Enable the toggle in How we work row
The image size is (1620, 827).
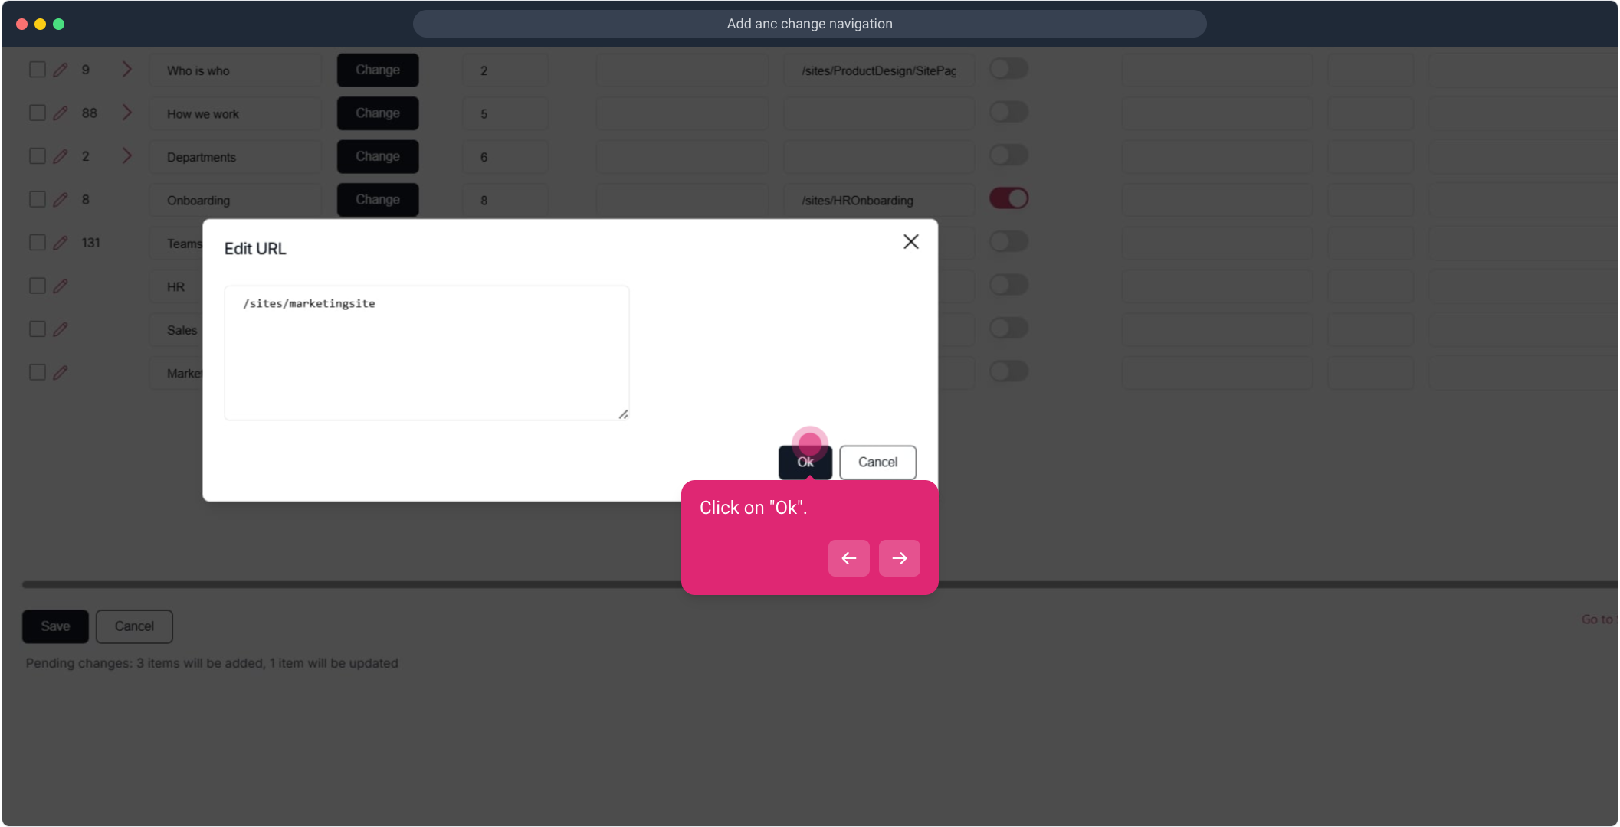pyautogui.click(x=1008, y=113)
